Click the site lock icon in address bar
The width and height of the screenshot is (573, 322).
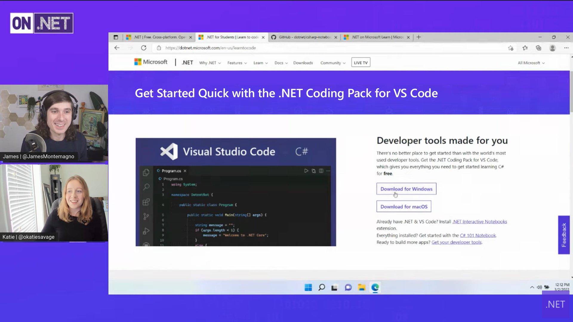pos(159,48)
